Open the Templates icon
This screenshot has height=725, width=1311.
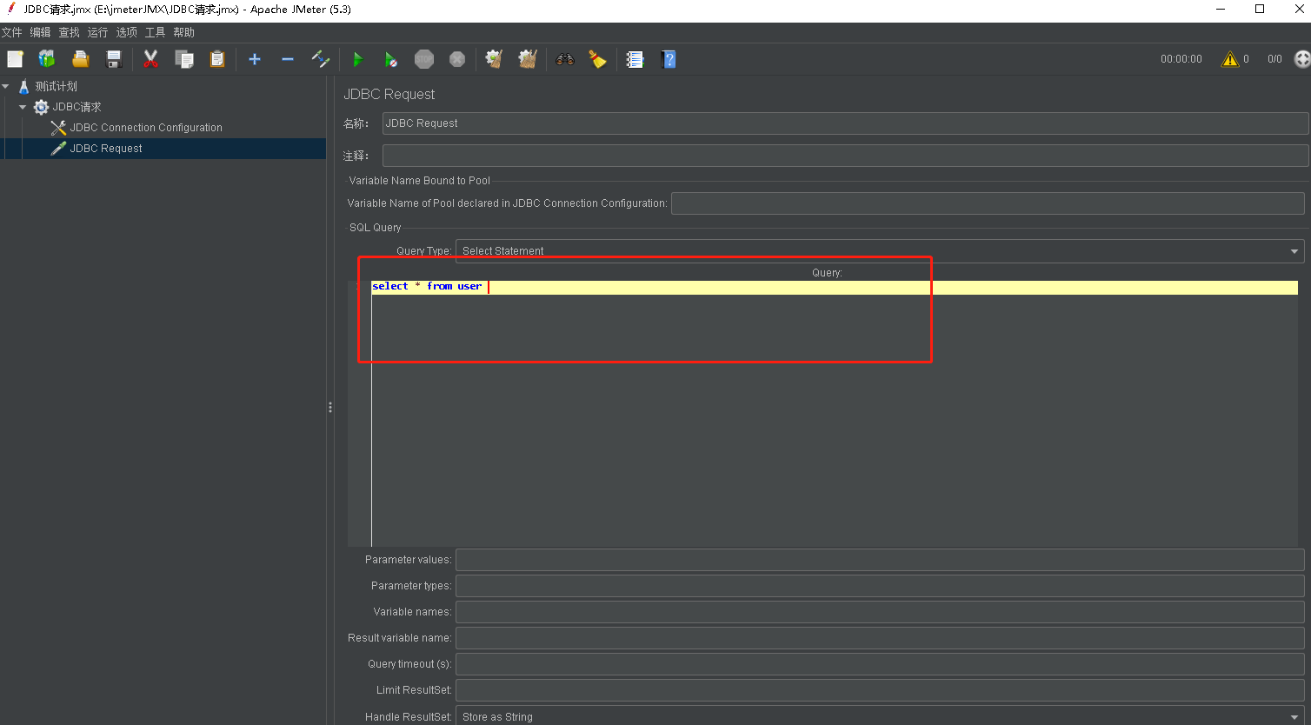click(47, 59)
